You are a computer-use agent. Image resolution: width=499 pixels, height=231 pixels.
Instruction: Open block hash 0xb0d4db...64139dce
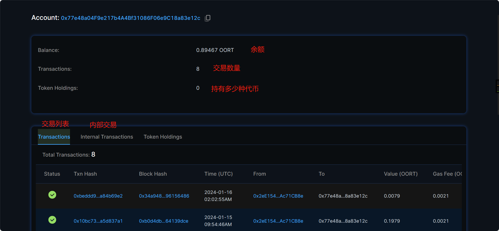coord(164,221)
